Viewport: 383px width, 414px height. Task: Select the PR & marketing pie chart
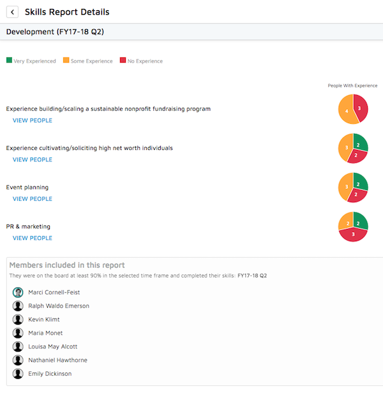pos(353,226)
